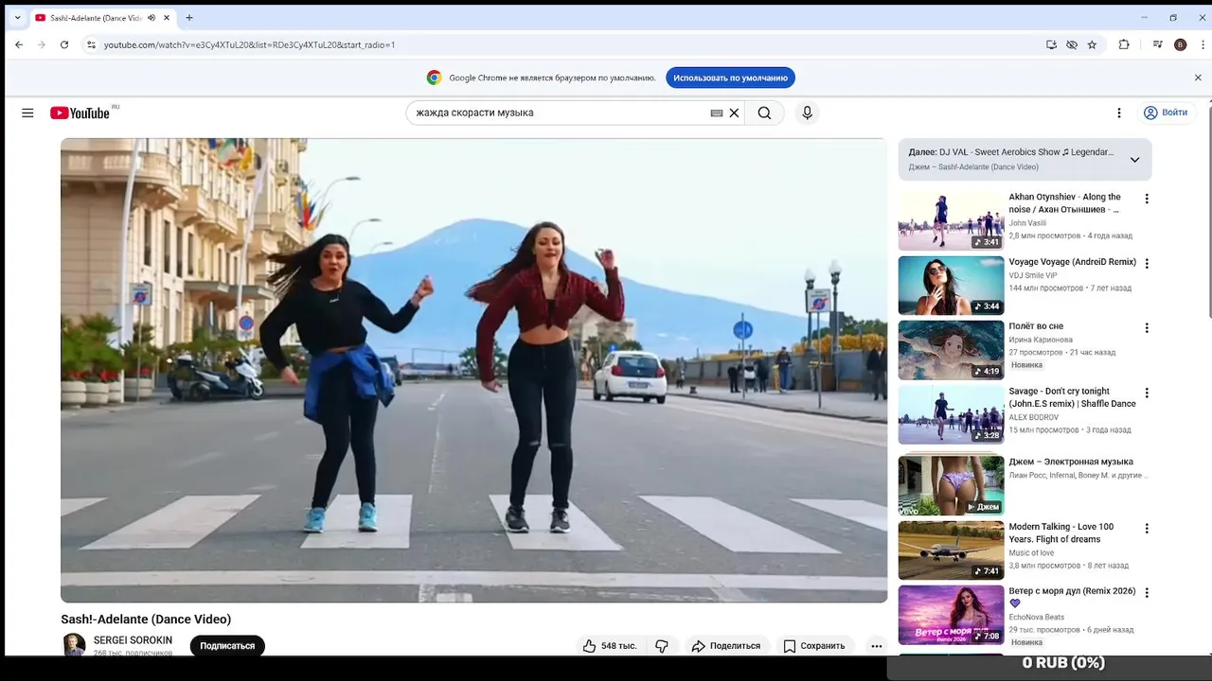The image size is (1212, 681).
Task: Open options for Ветер с моря дул
Action: 1147,593
